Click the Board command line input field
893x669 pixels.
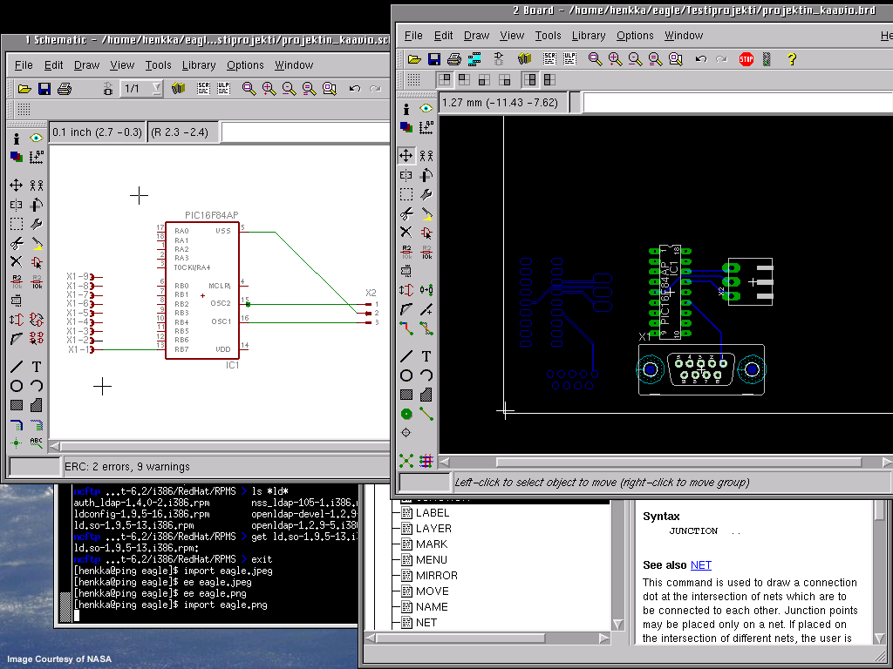tap(737, 103)
